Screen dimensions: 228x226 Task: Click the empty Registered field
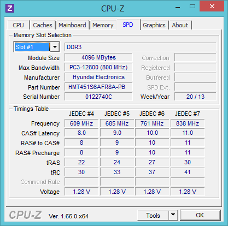pyautogui.click(x=195, y=67)
